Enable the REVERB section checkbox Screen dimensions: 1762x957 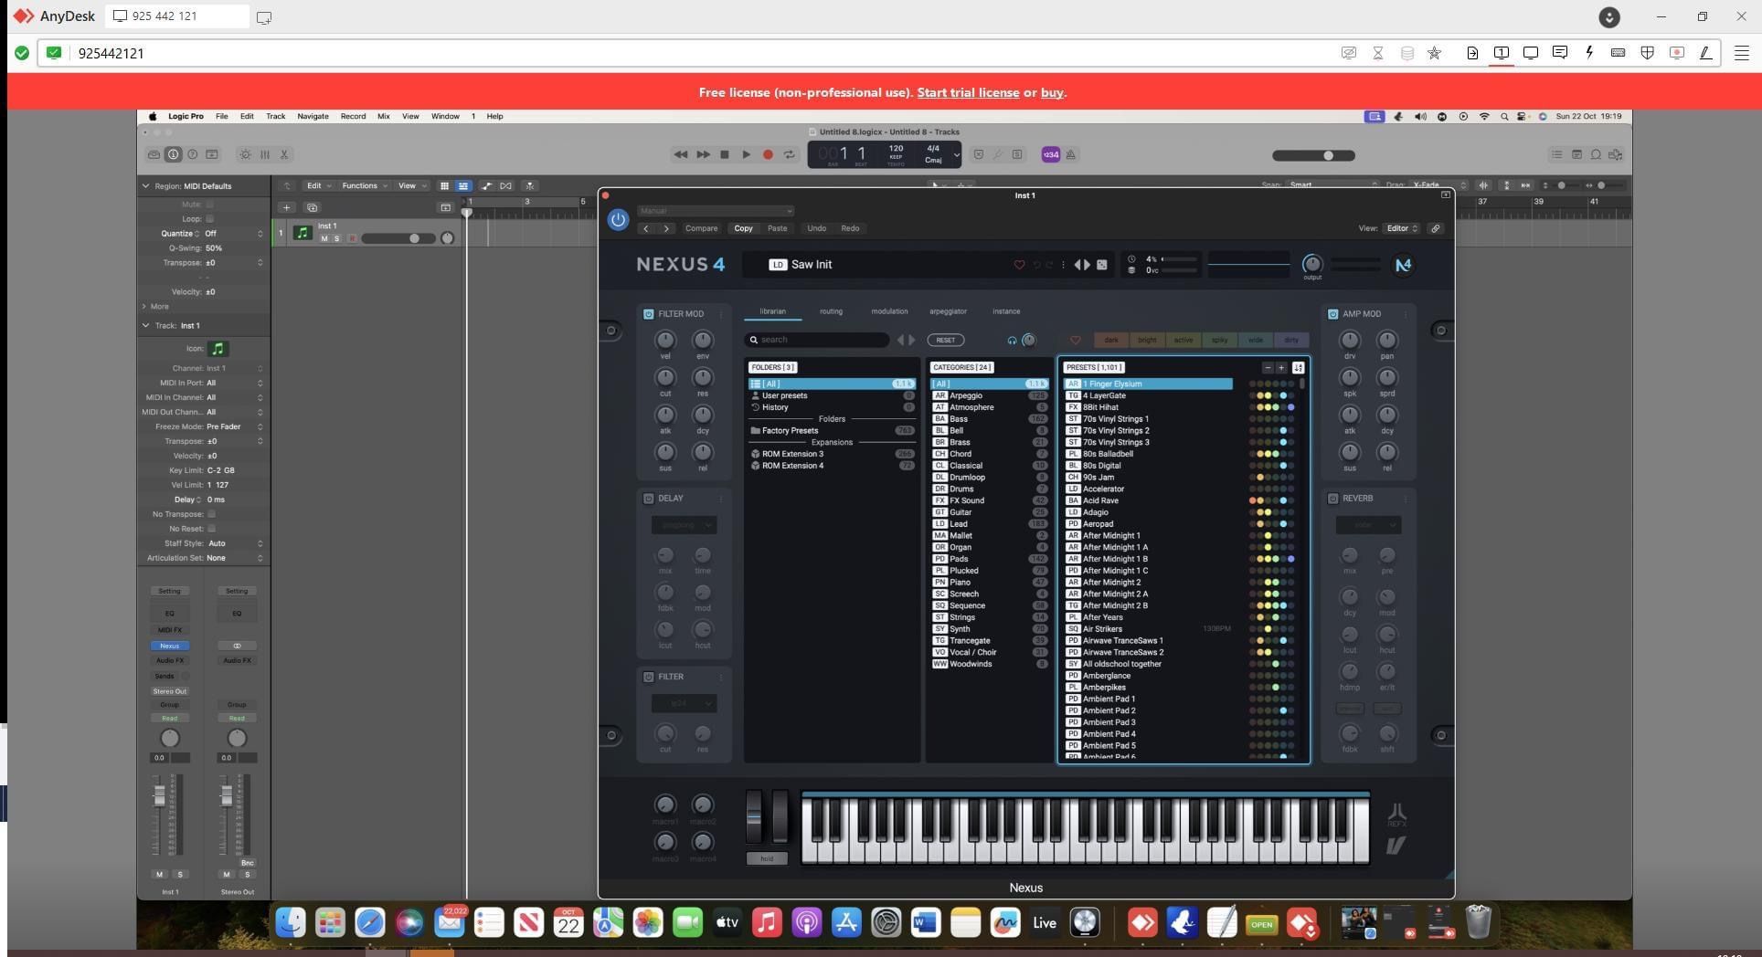1332,499
